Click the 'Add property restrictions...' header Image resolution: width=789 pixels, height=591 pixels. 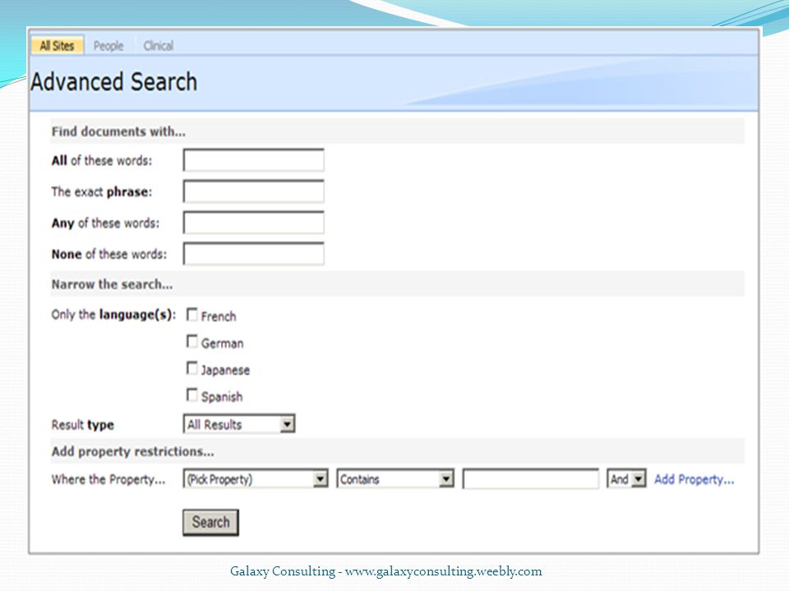(x=132, y=451)
